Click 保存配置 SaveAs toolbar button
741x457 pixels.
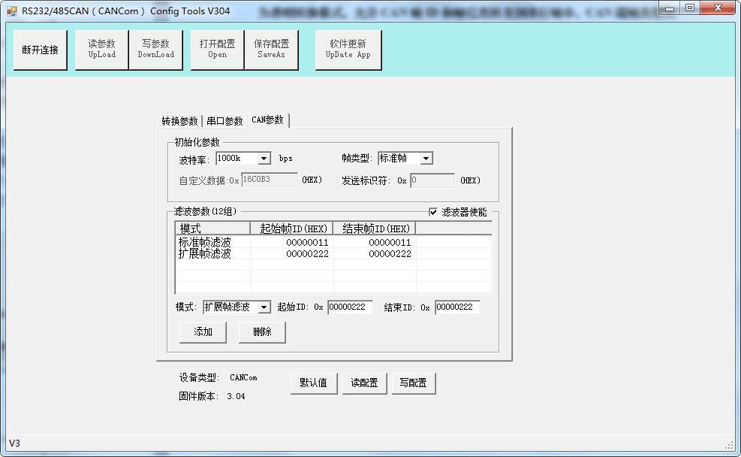(x=271, y=50)
